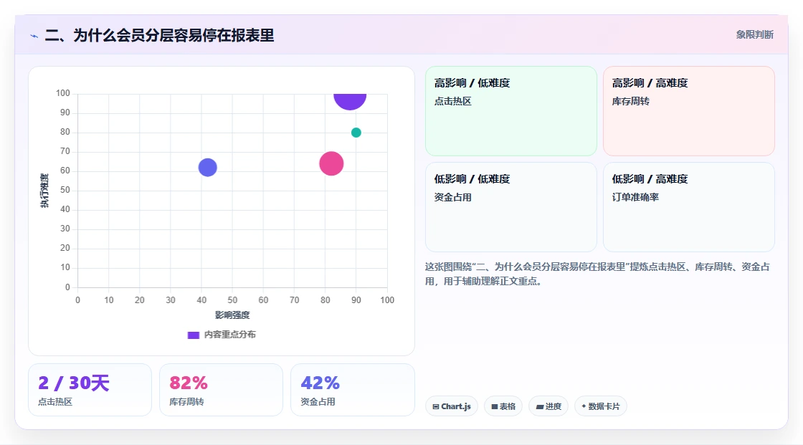Click the 影响强度 x-axis title
This screenshot has height=445, width=803.
[232, 315]
